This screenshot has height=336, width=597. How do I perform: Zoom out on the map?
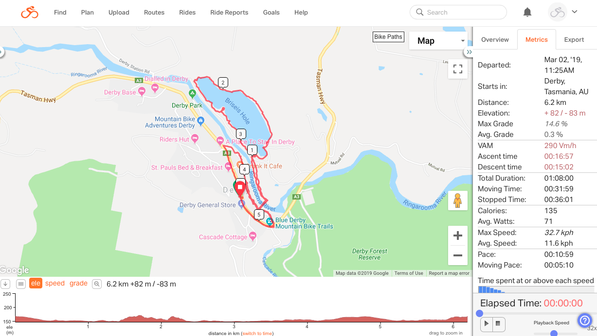click(457, 255)
